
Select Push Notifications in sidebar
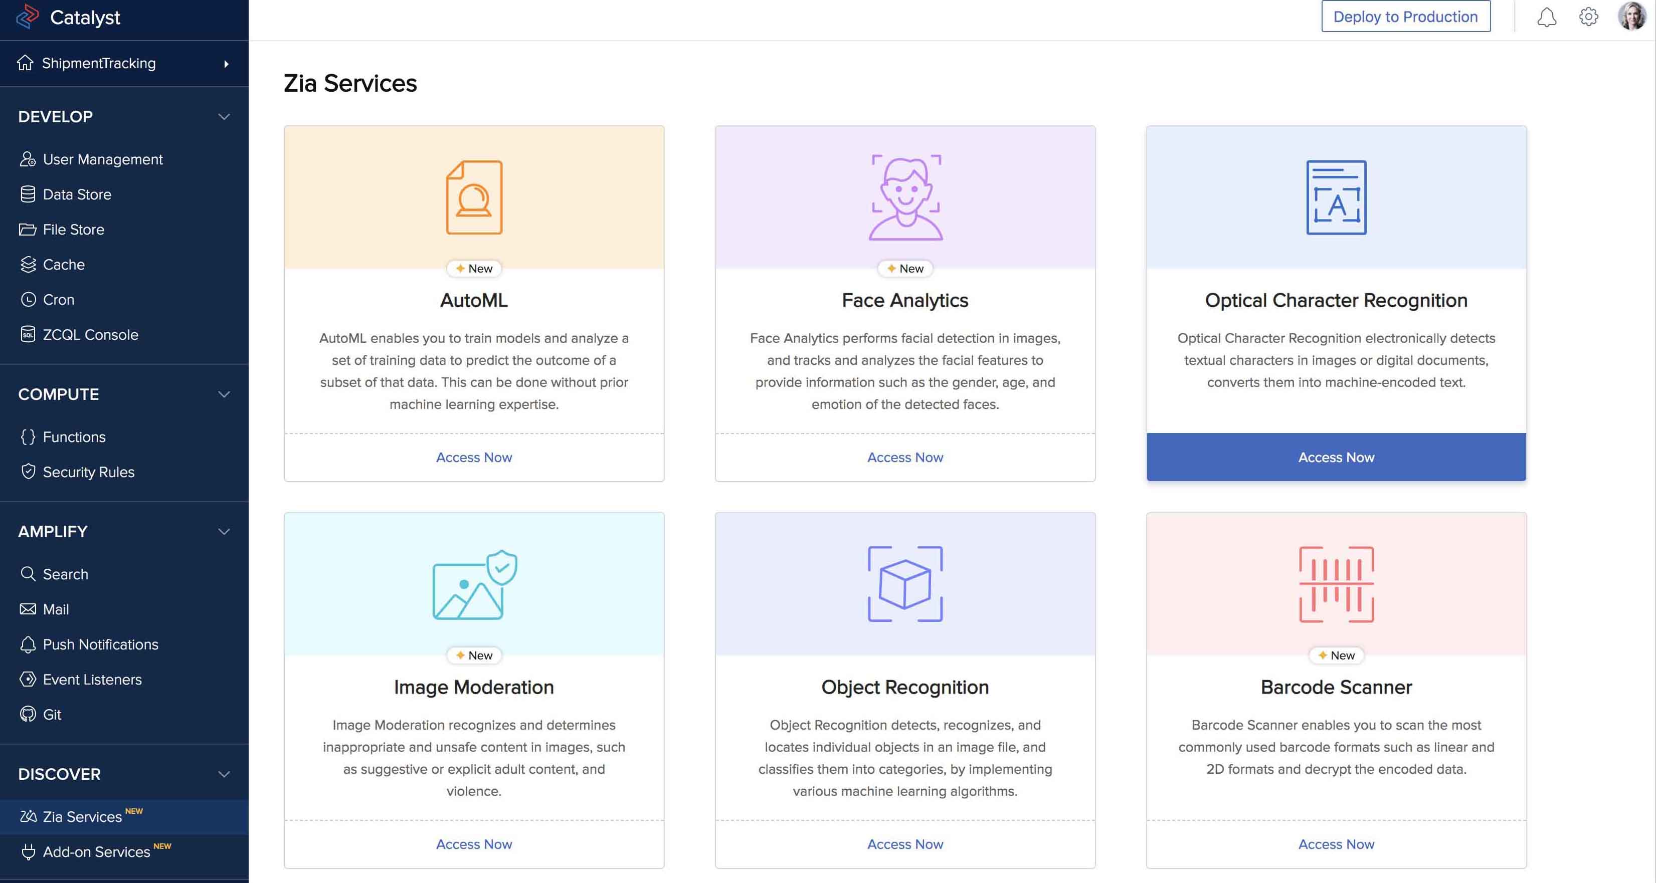tap(100, 644)
